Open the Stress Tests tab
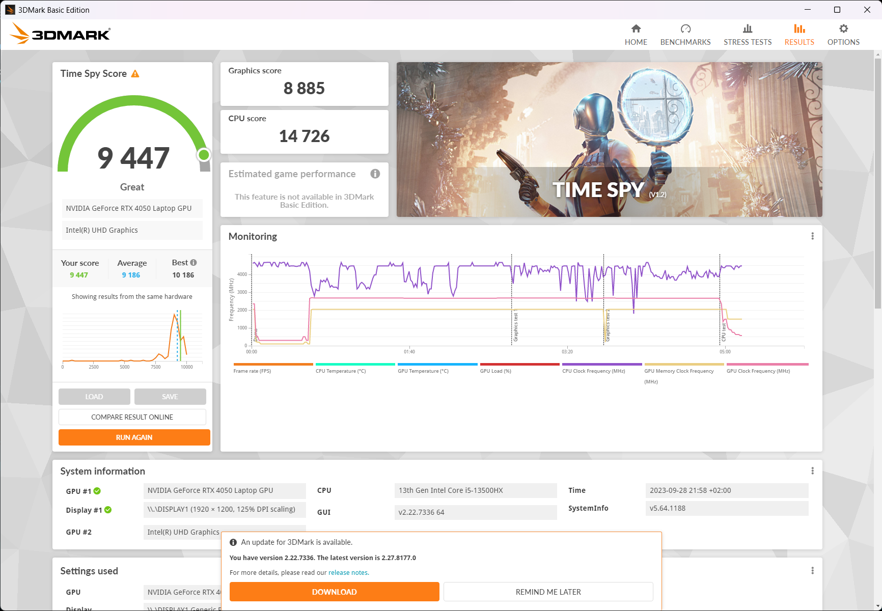 (748, 35)
